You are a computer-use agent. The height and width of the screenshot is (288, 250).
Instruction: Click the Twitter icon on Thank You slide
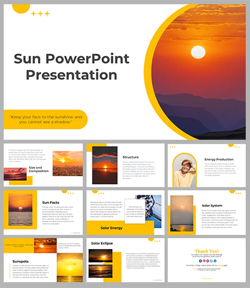coord(211,261)
